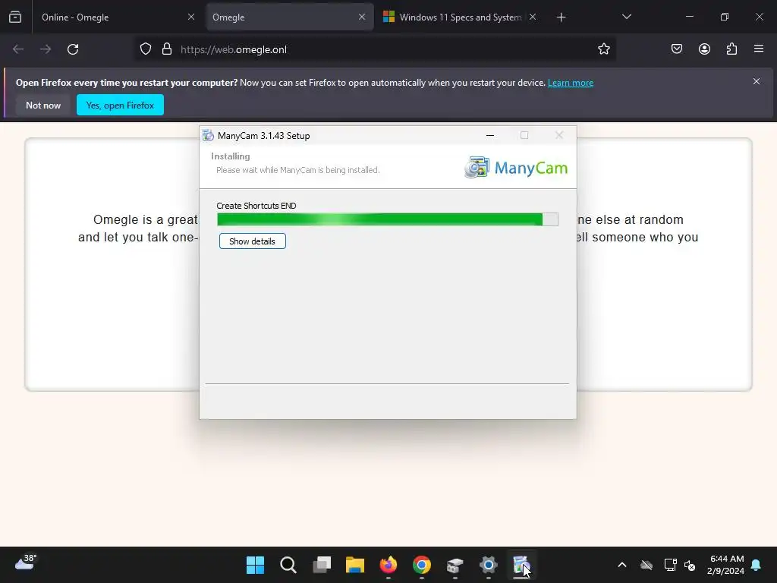This screenshot has width=777, height=583.
Task: Minimize the ManyCam Setup window
Action: [490, 135]
